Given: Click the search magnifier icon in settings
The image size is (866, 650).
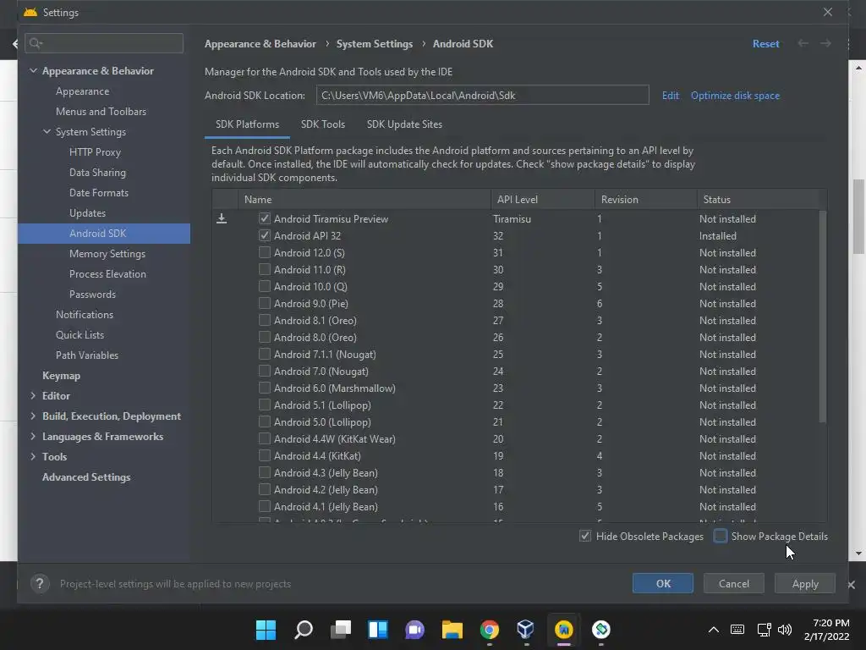Looking at the screenshot, I should coord(36,43).
